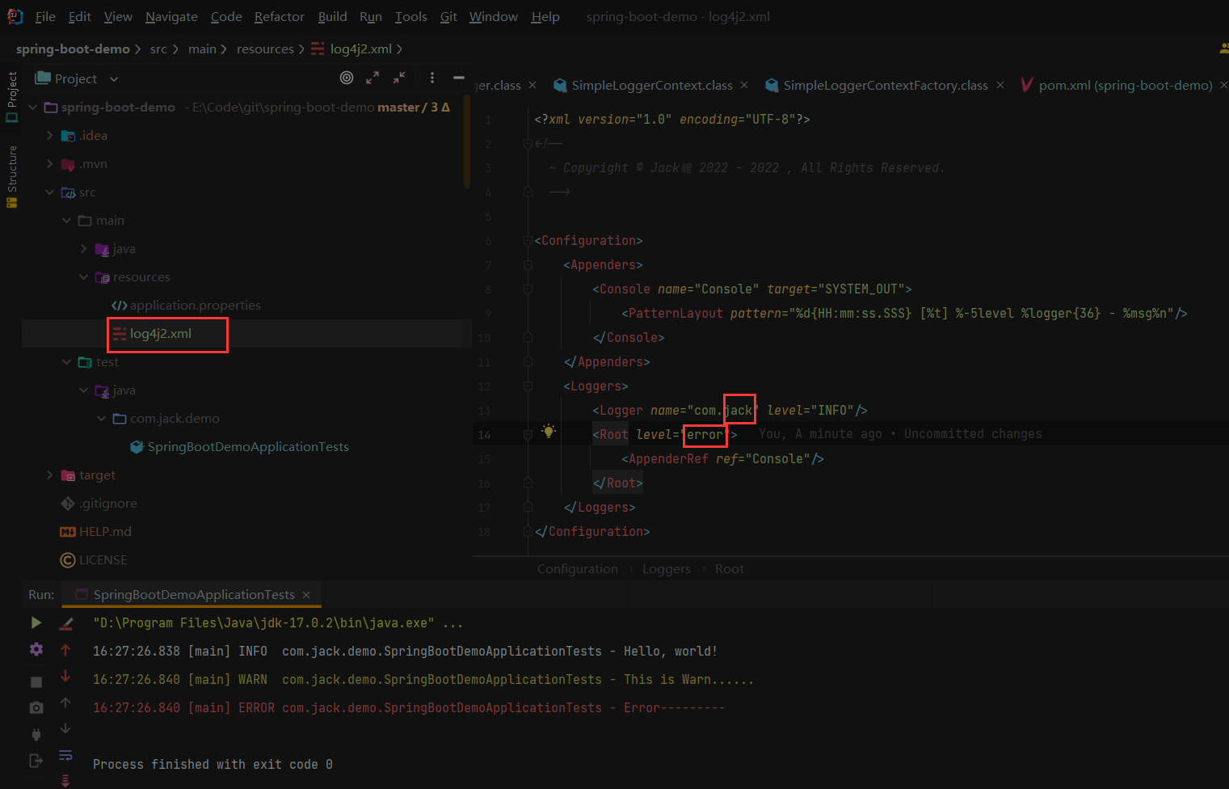The width and height of the screenshot is (1229, 789).
Task: Click the Stop square icon
Action: [x=36, y=682]
